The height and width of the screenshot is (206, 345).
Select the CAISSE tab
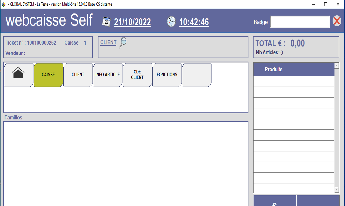click(x=48, y=75)
